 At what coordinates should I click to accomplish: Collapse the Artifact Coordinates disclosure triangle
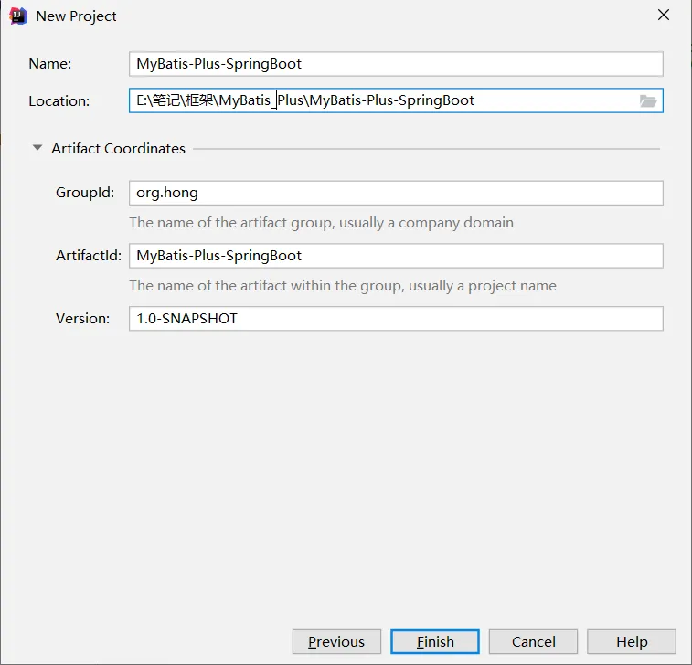(x=37, y=148)
